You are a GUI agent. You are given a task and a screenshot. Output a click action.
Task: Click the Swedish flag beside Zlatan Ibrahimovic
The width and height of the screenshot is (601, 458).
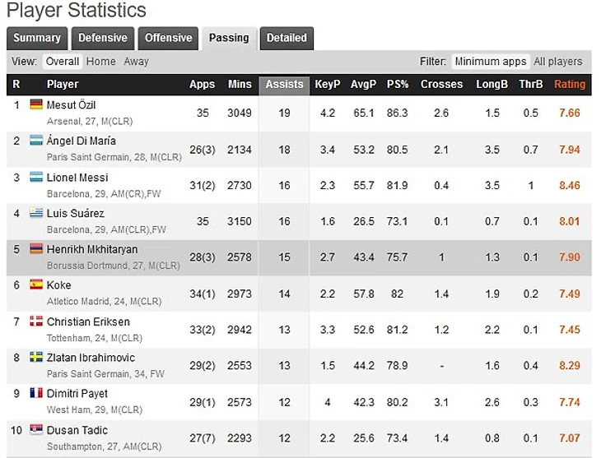(x=36, y=358)
